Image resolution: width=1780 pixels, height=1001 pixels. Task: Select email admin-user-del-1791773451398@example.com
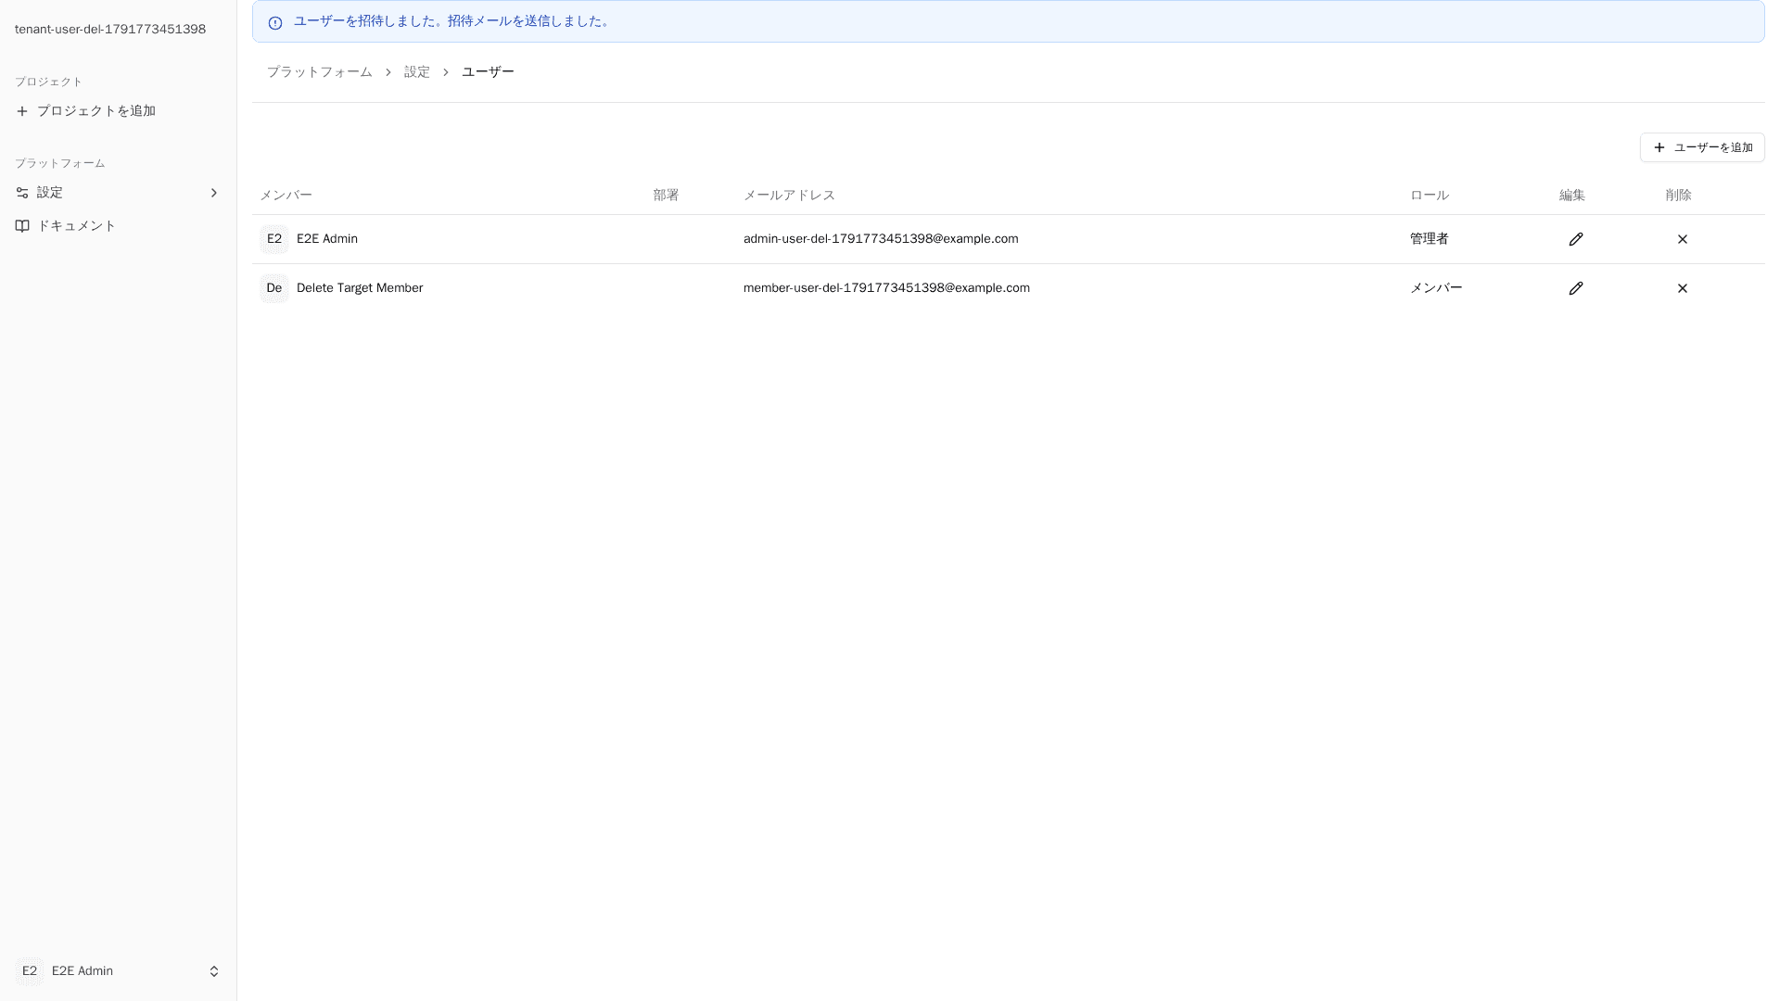coord(881,239)
